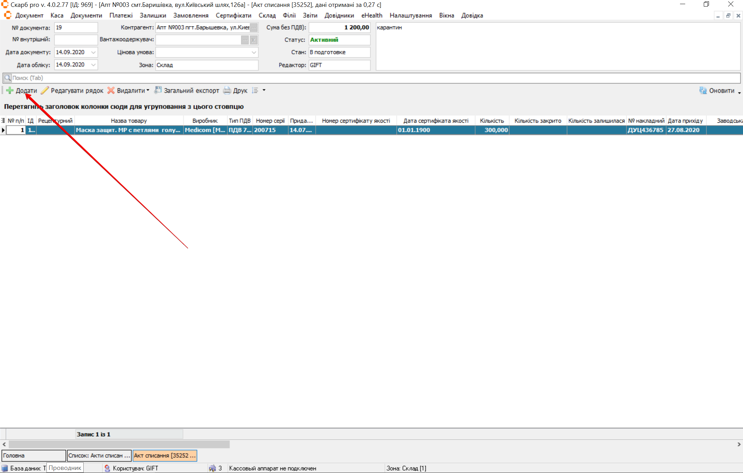Click the pencil Редагувати рядок icon
The height and width of the screenshot is (473, 743).
(x=45, y=91)
